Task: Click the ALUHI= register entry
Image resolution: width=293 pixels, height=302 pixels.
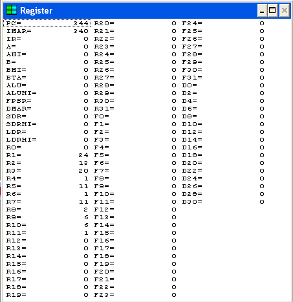Action: [x=47, y=93]
